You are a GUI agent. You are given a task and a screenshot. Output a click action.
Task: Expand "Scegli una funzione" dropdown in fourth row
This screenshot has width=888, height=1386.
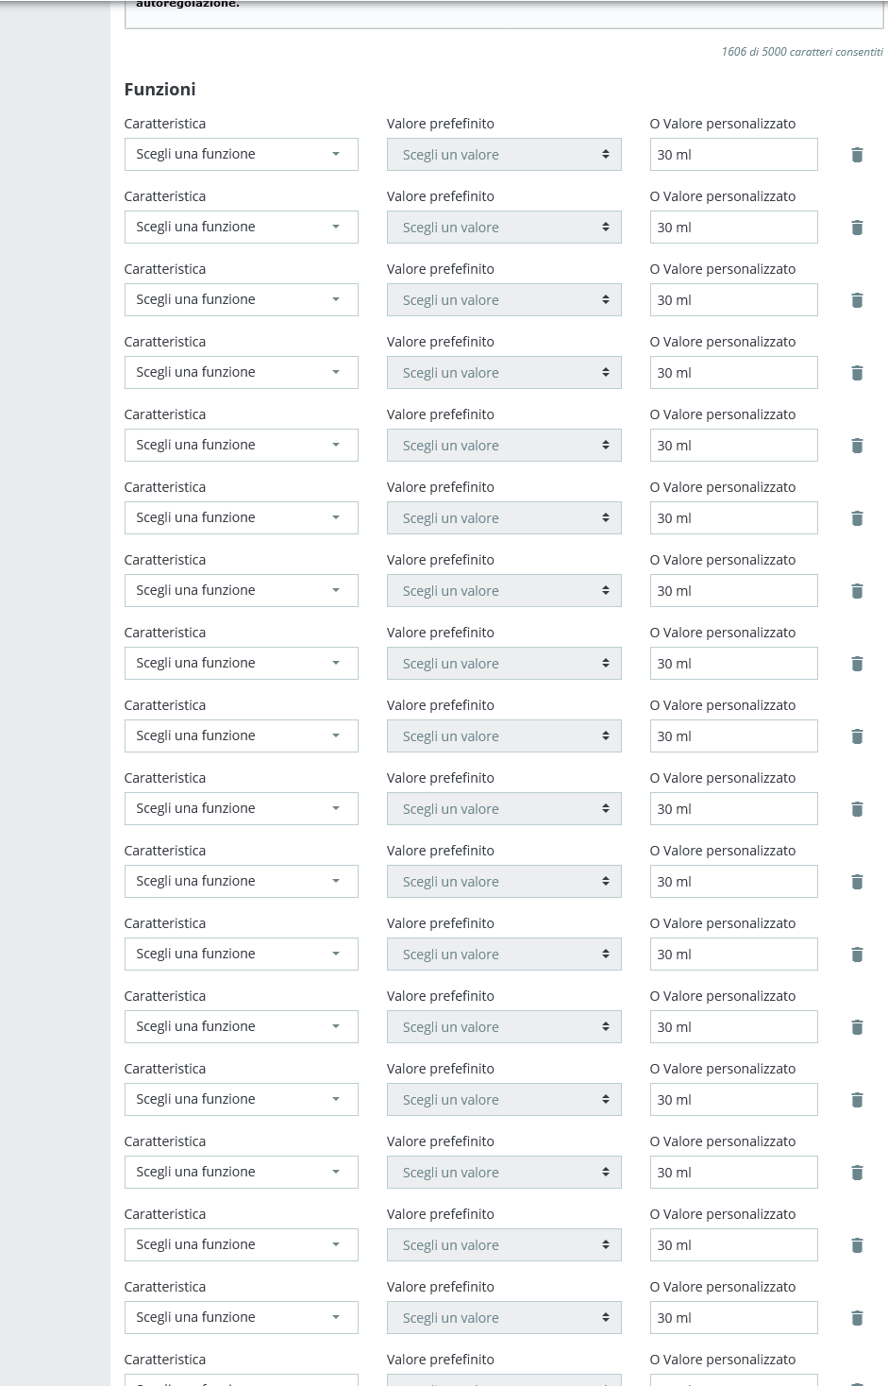(x=241, y=373)
